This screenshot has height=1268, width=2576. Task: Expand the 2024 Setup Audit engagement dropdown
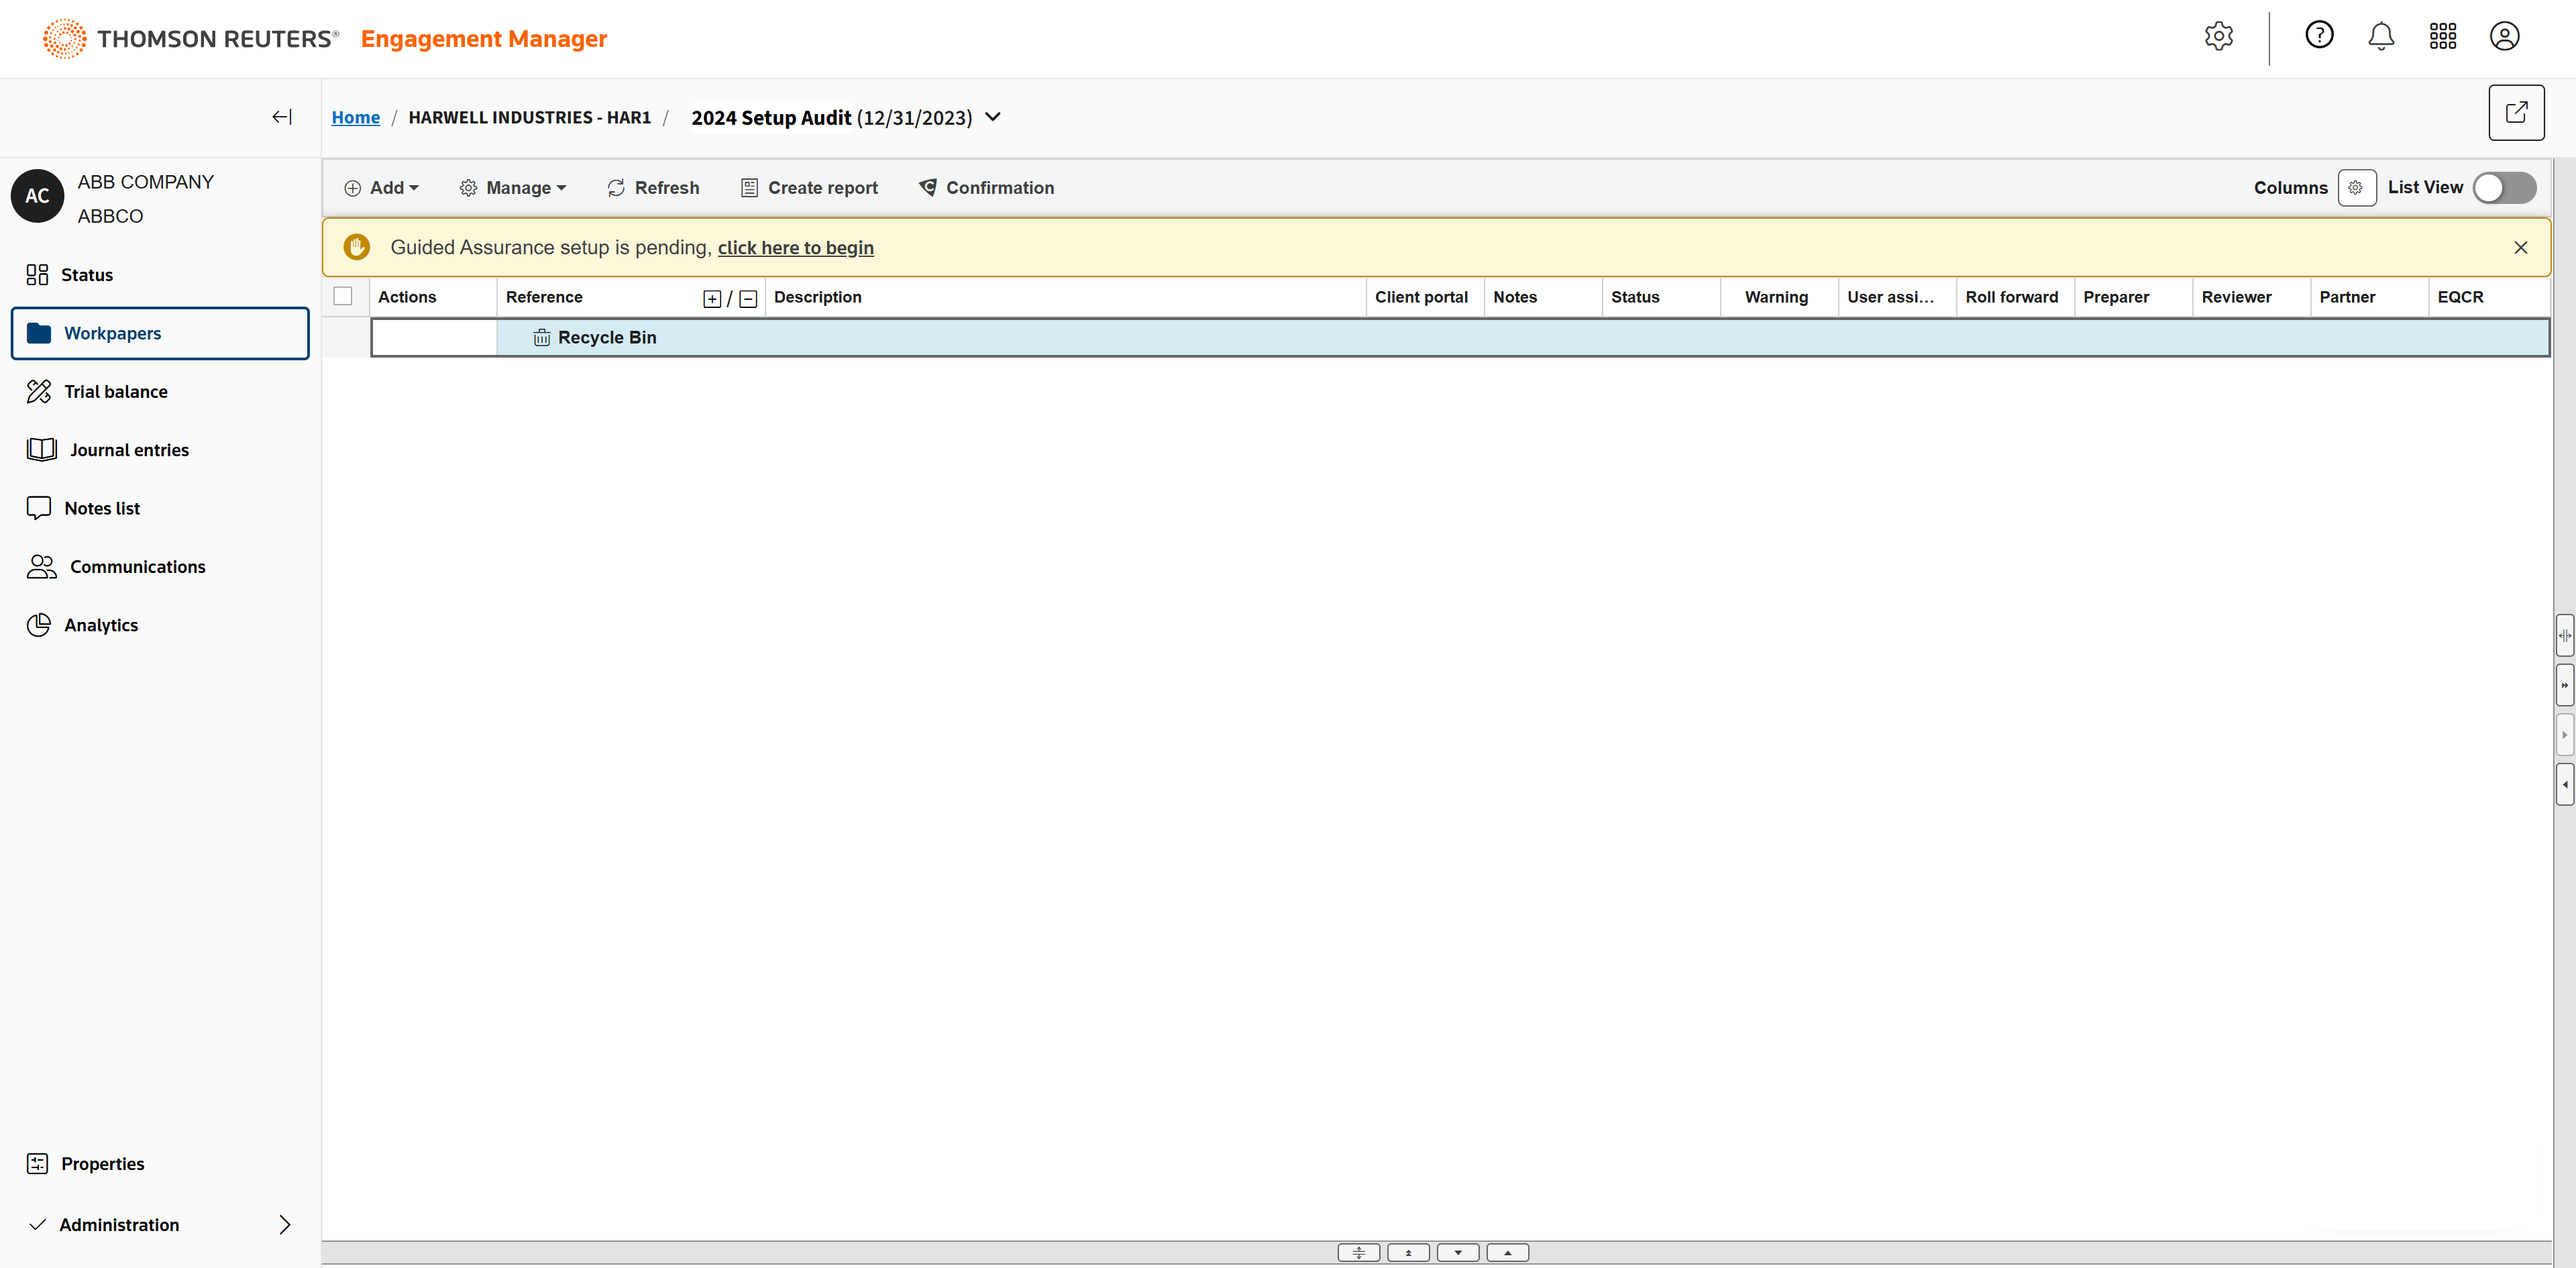[993, 117]
